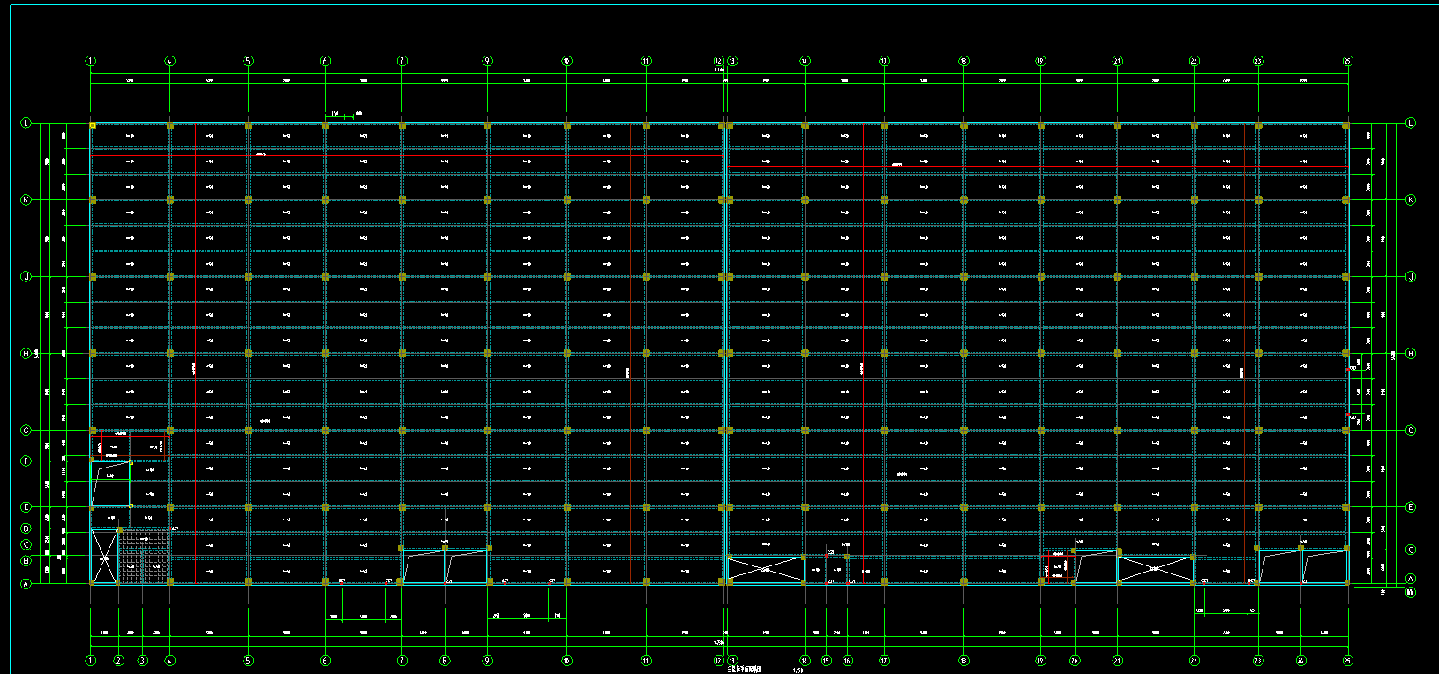Pick the bottom-row axis bubble numbered 18
1439x674 pixels.
(963, 661)
